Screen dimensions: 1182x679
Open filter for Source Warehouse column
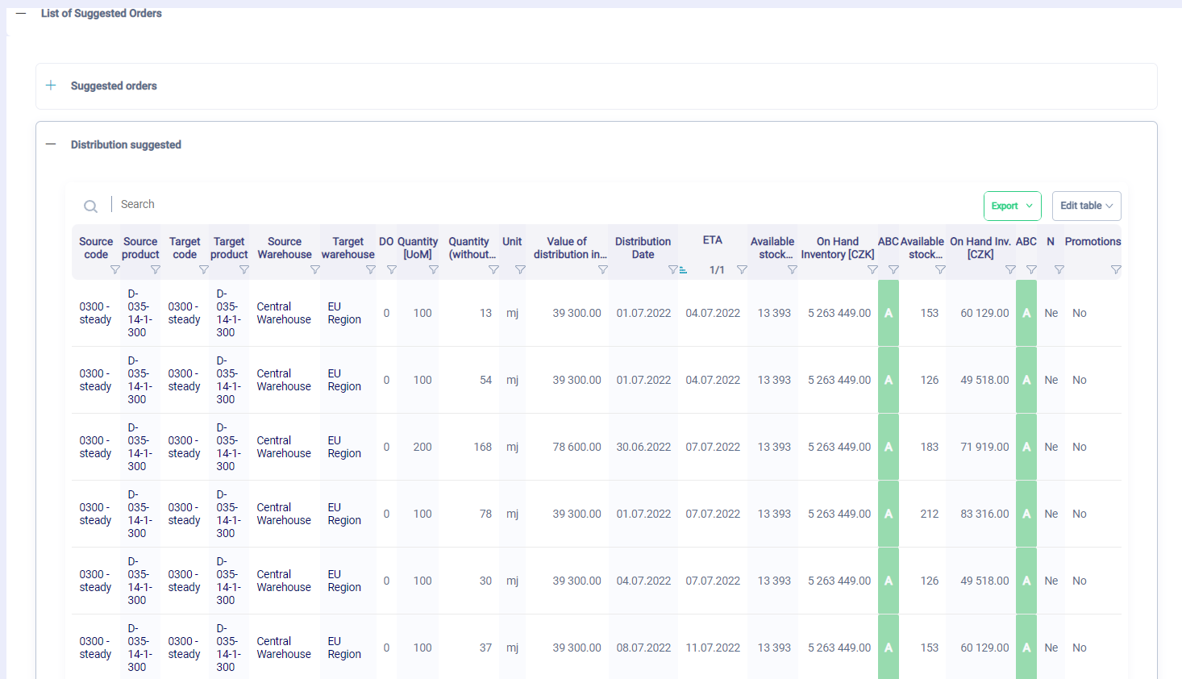coord(315,270)
